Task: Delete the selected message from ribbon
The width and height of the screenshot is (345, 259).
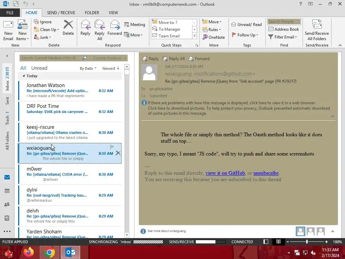Action: [68, 28]
